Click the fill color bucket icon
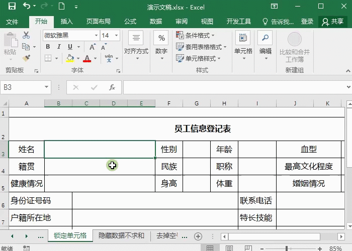This screenshot has width=352, height=251. point(70,58)
